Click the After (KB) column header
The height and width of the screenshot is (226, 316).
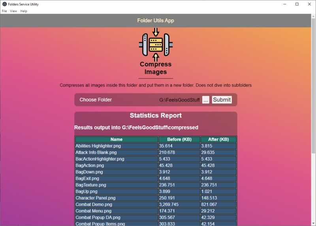point(218,139)
